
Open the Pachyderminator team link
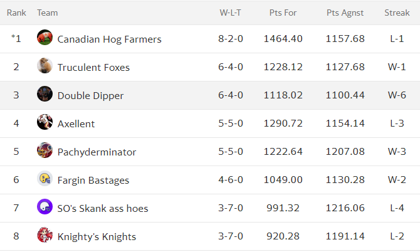click(x=97, y=152)
